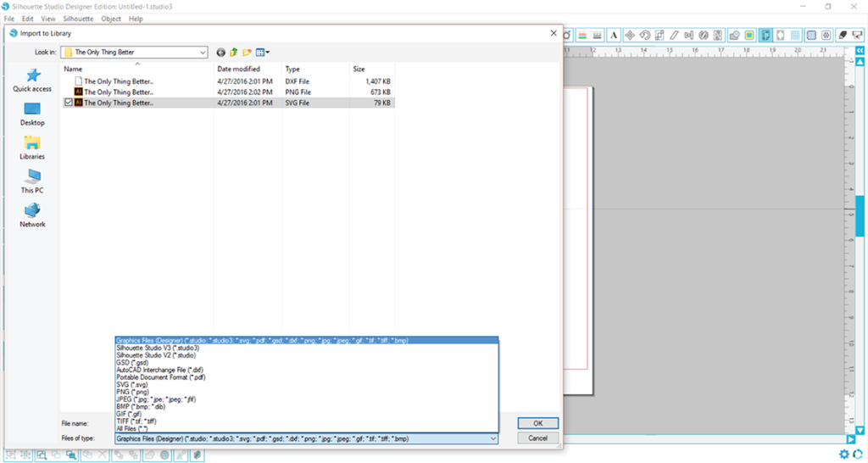Collapse the Files of type dropdown arrow
Image resolution: width=868 pixels, height=463 pixels.
click(x=492, y=438)
